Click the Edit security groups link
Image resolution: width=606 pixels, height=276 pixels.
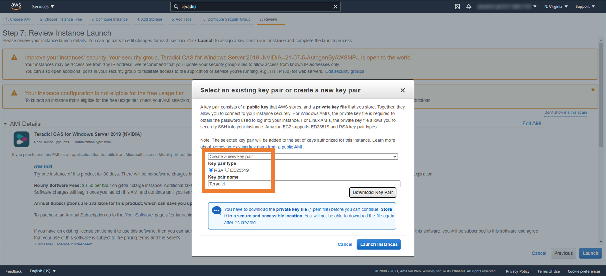click(345, 71)
